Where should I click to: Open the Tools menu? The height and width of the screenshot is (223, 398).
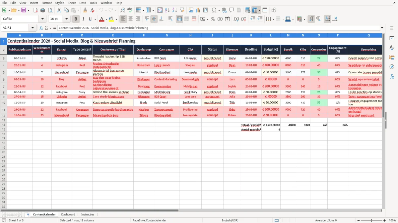click(93, 3)
